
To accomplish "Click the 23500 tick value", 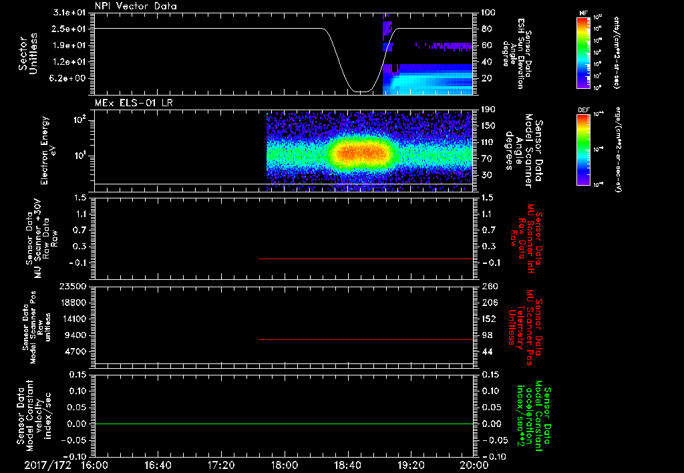I will pos(72,287).
